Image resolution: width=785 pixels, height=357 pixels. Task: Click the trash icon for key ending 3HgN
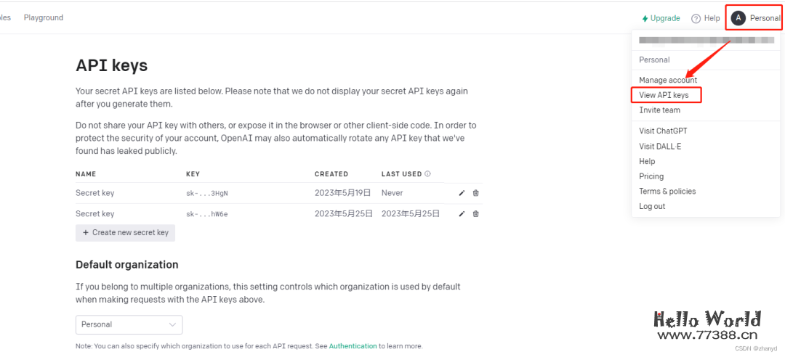[476, 193]
